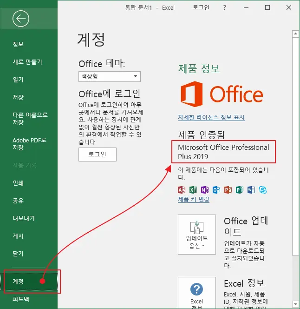Select the 계정 menu item
Viewport: 300px width, 309px height.
(x=29, y=282)
